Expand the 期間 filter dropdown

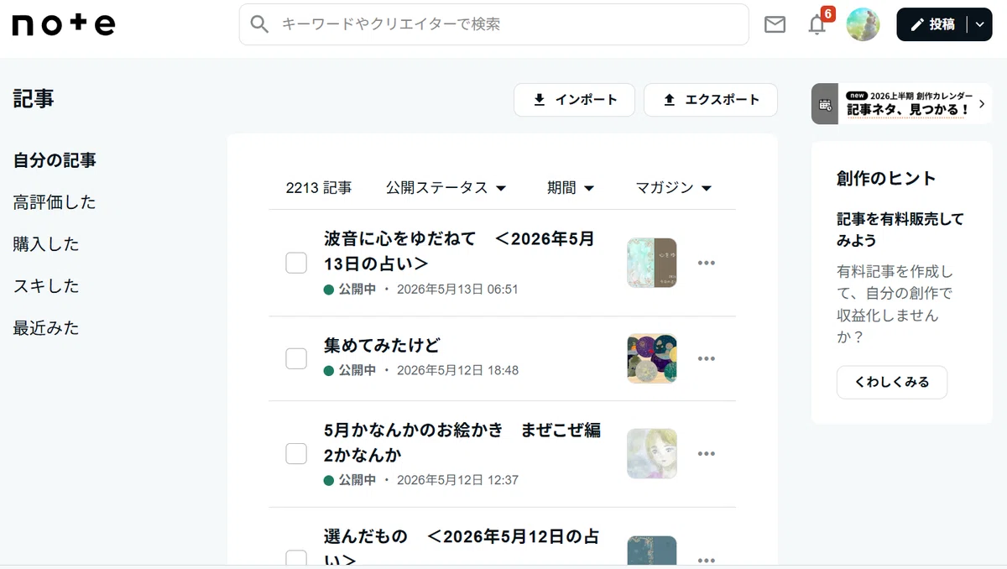coord(571,188)
